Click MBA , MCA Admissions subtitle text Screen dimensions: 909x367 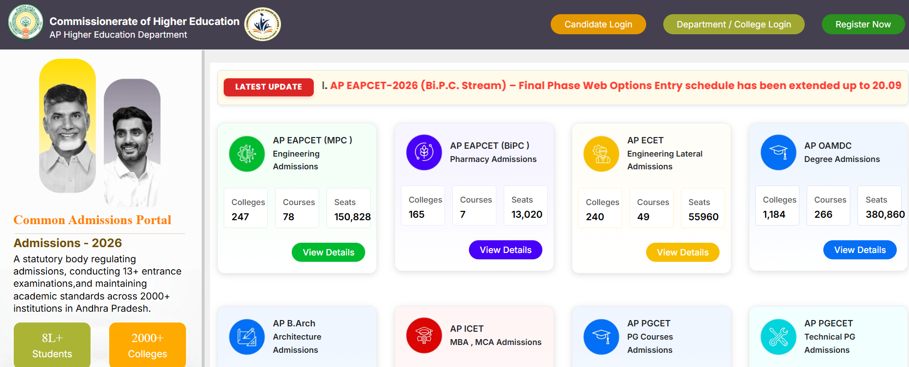495,343
